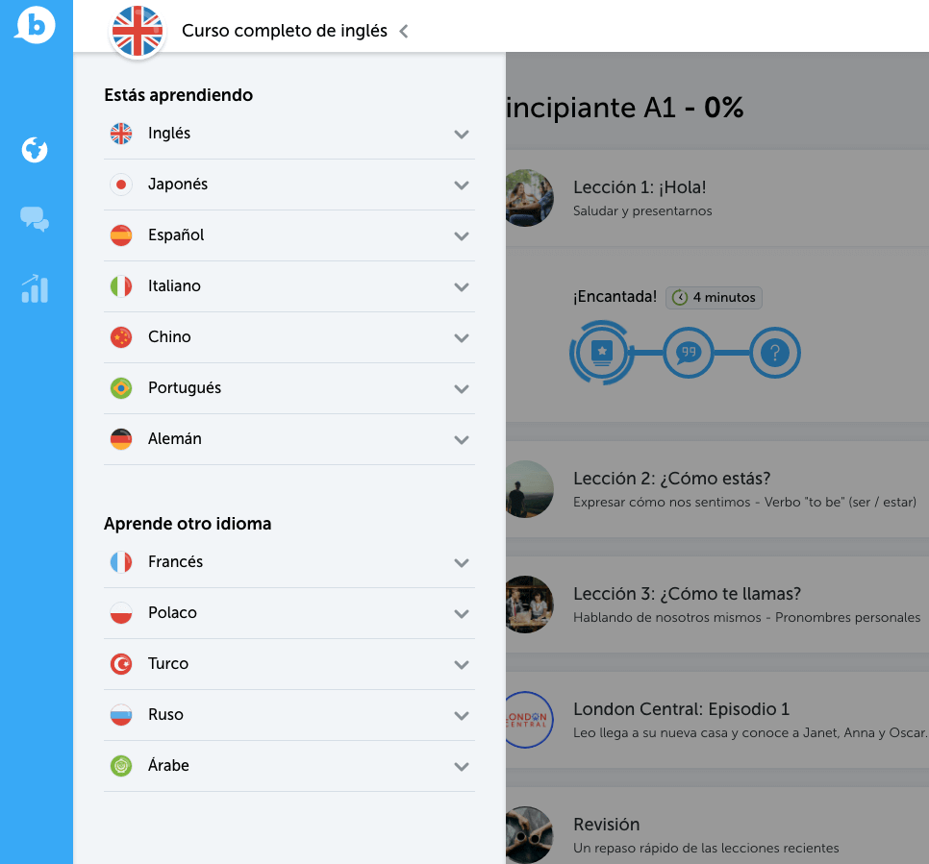Screen dimensions: 929x864
Task: Collapse the course menu arrow beside title
Action: coord(404,32)
